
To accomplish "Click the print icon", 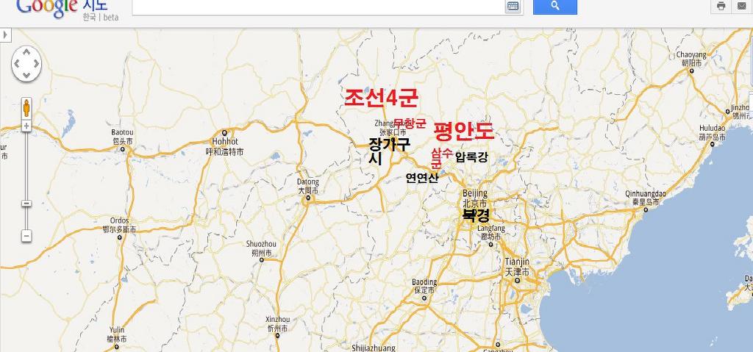I will pos(721,6).
